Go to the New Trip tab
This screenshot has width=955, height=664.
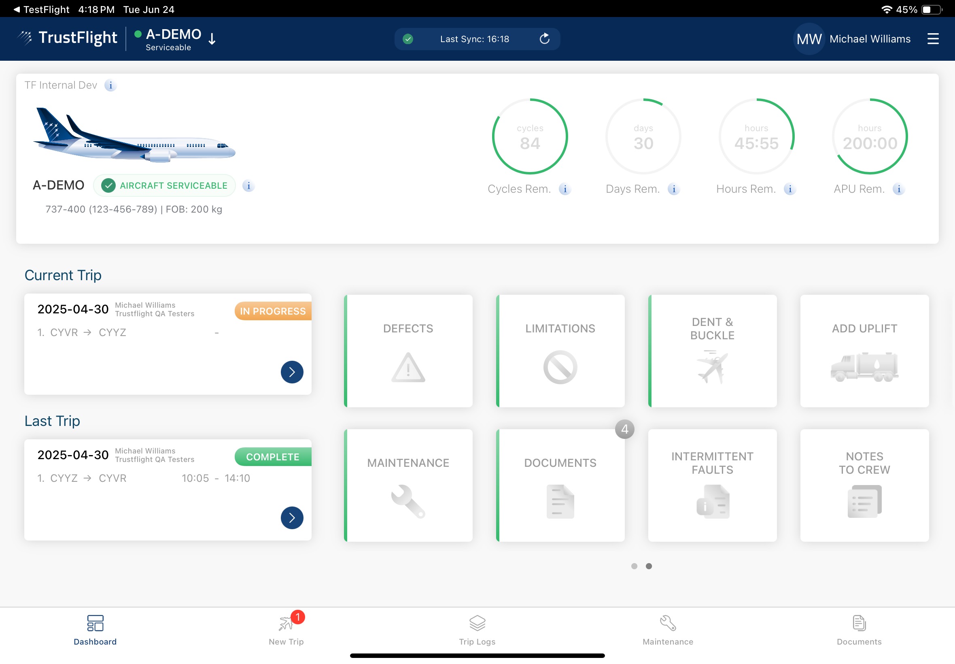click(286, 630)
